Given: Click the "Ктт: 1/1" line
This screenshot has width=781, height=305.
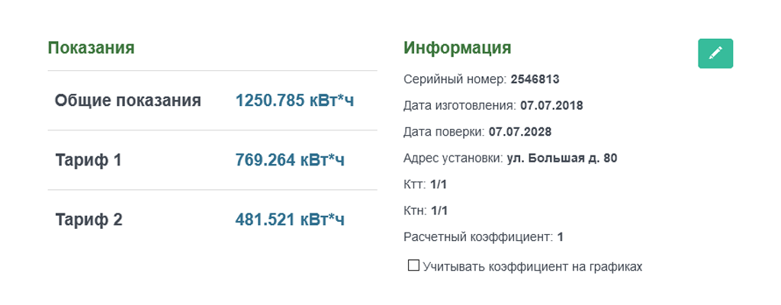Looking at the screenshot, I should point(426,185).
